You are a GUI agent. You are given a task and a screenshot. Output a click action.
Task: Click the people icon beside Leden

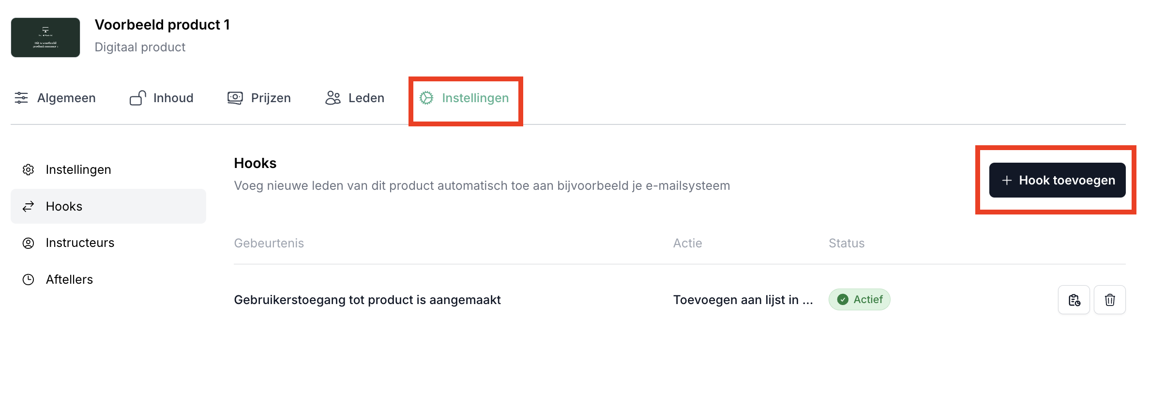(x=333, y=98)
